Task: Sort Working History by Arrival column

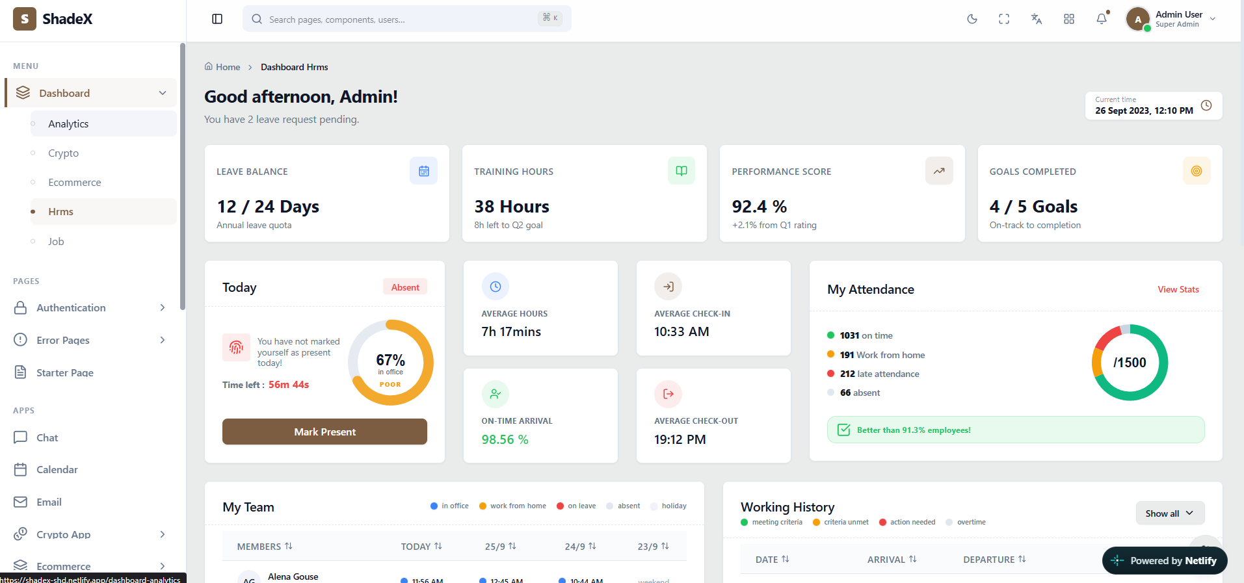Action: click(892, 560)
